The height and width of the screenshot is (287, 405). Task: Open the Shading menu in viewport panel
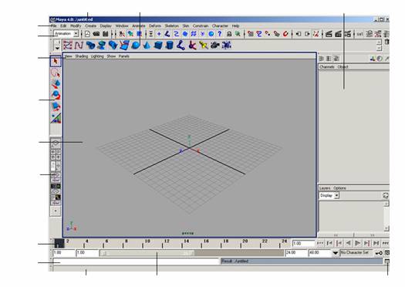pyautogui.click(x=81, y=56)
